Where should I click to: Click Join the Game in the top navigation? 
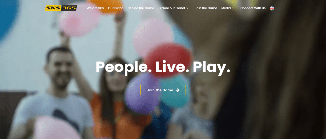click(206, 8)
